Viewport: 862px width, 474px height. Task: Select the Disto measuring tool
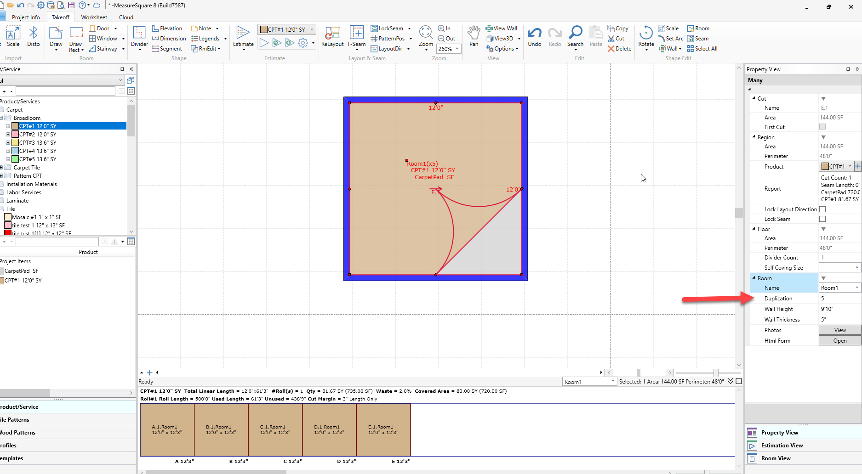33,36
